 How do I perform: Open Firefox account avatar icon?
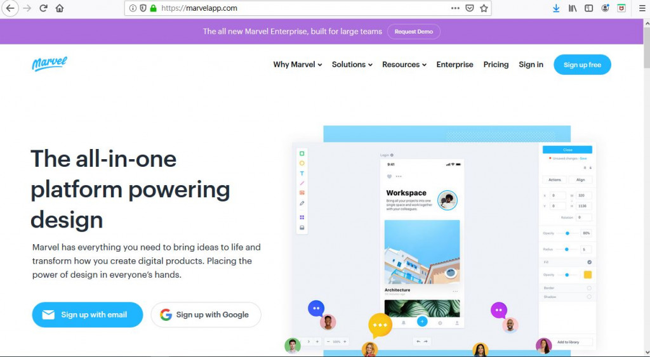605,8
